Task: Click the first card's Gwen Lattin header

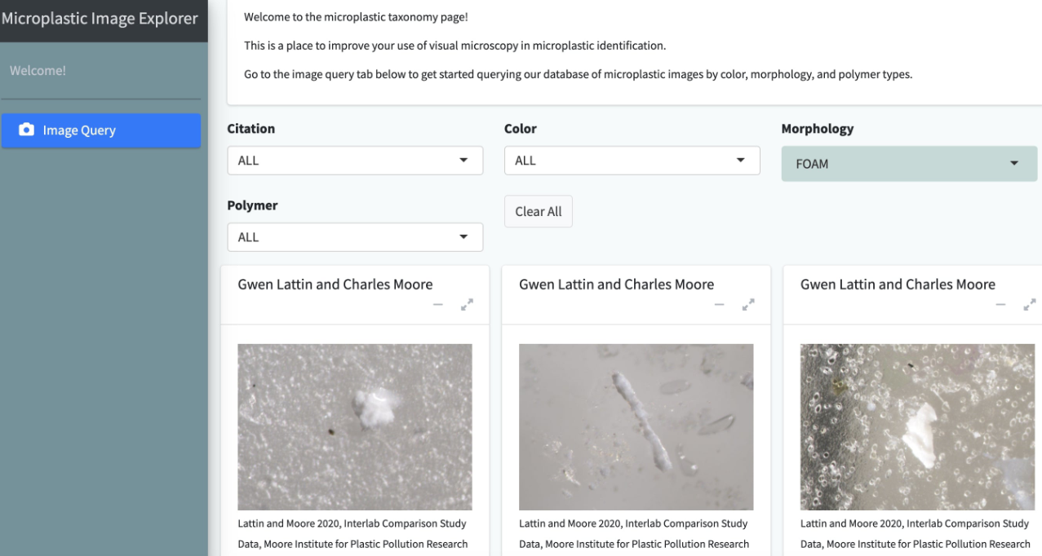Action: point(335,285)
